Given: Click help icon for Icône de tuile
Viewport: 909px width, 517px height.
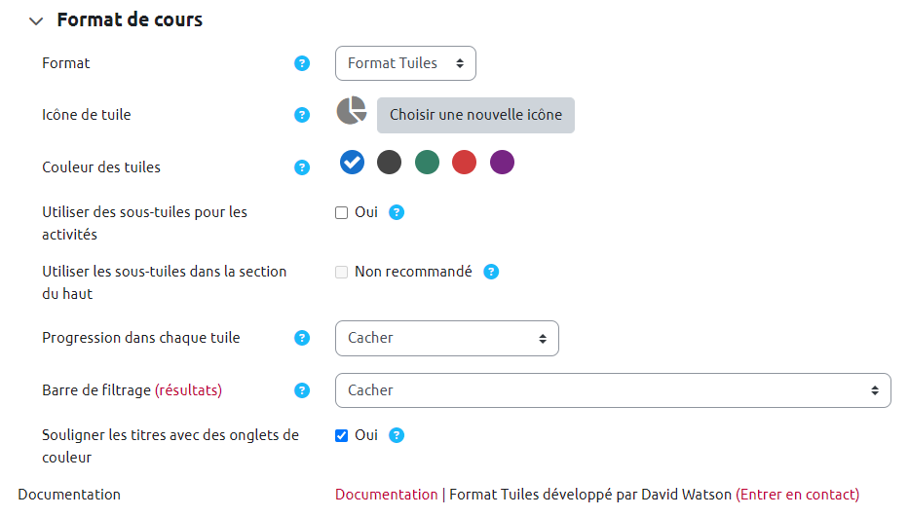Looking at the screenshot, I should tap(302, 115).
